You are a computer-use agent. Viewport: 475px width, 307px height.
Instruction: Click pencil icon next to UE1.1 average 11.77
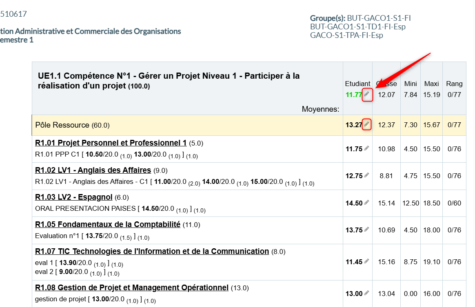[x=367, y=95]
